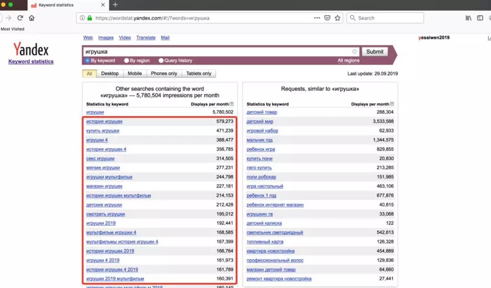Open the similar request лего купить

pyautogui.click(x=260, y=168)
